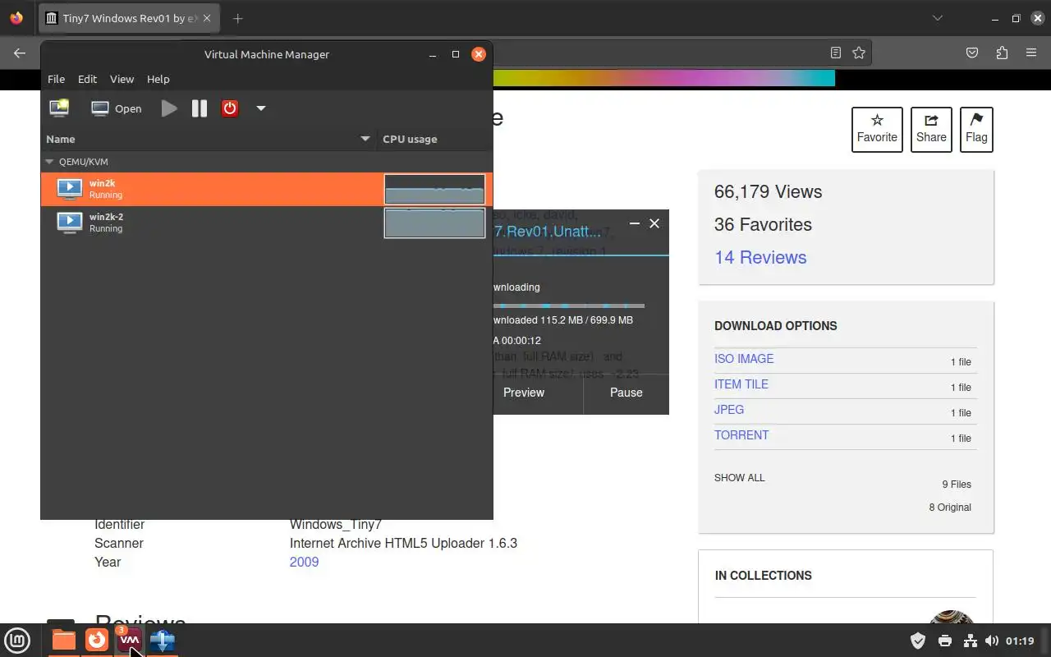This screenshot has width=1051, height=657.
Task: Open the JPEG download option
Action: (729, 410)
